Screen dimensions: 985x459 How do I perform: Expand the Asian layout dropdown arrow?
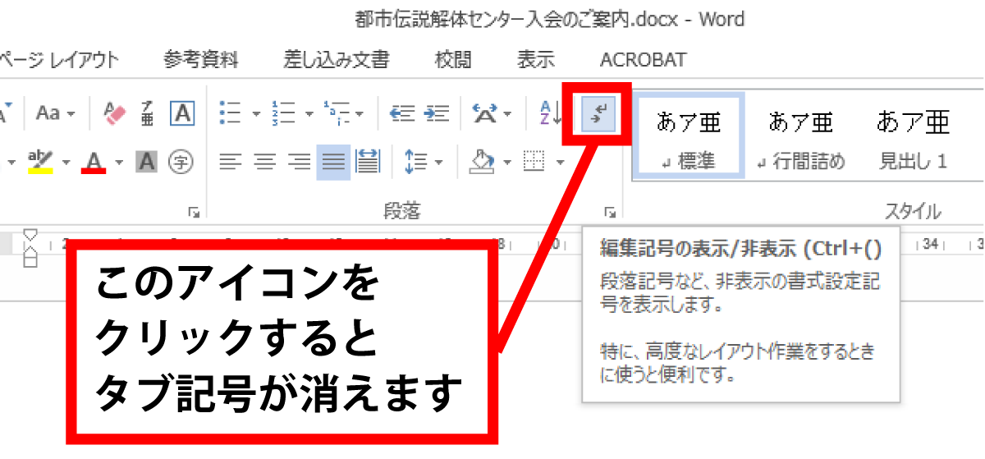click(x=508, y=114)
